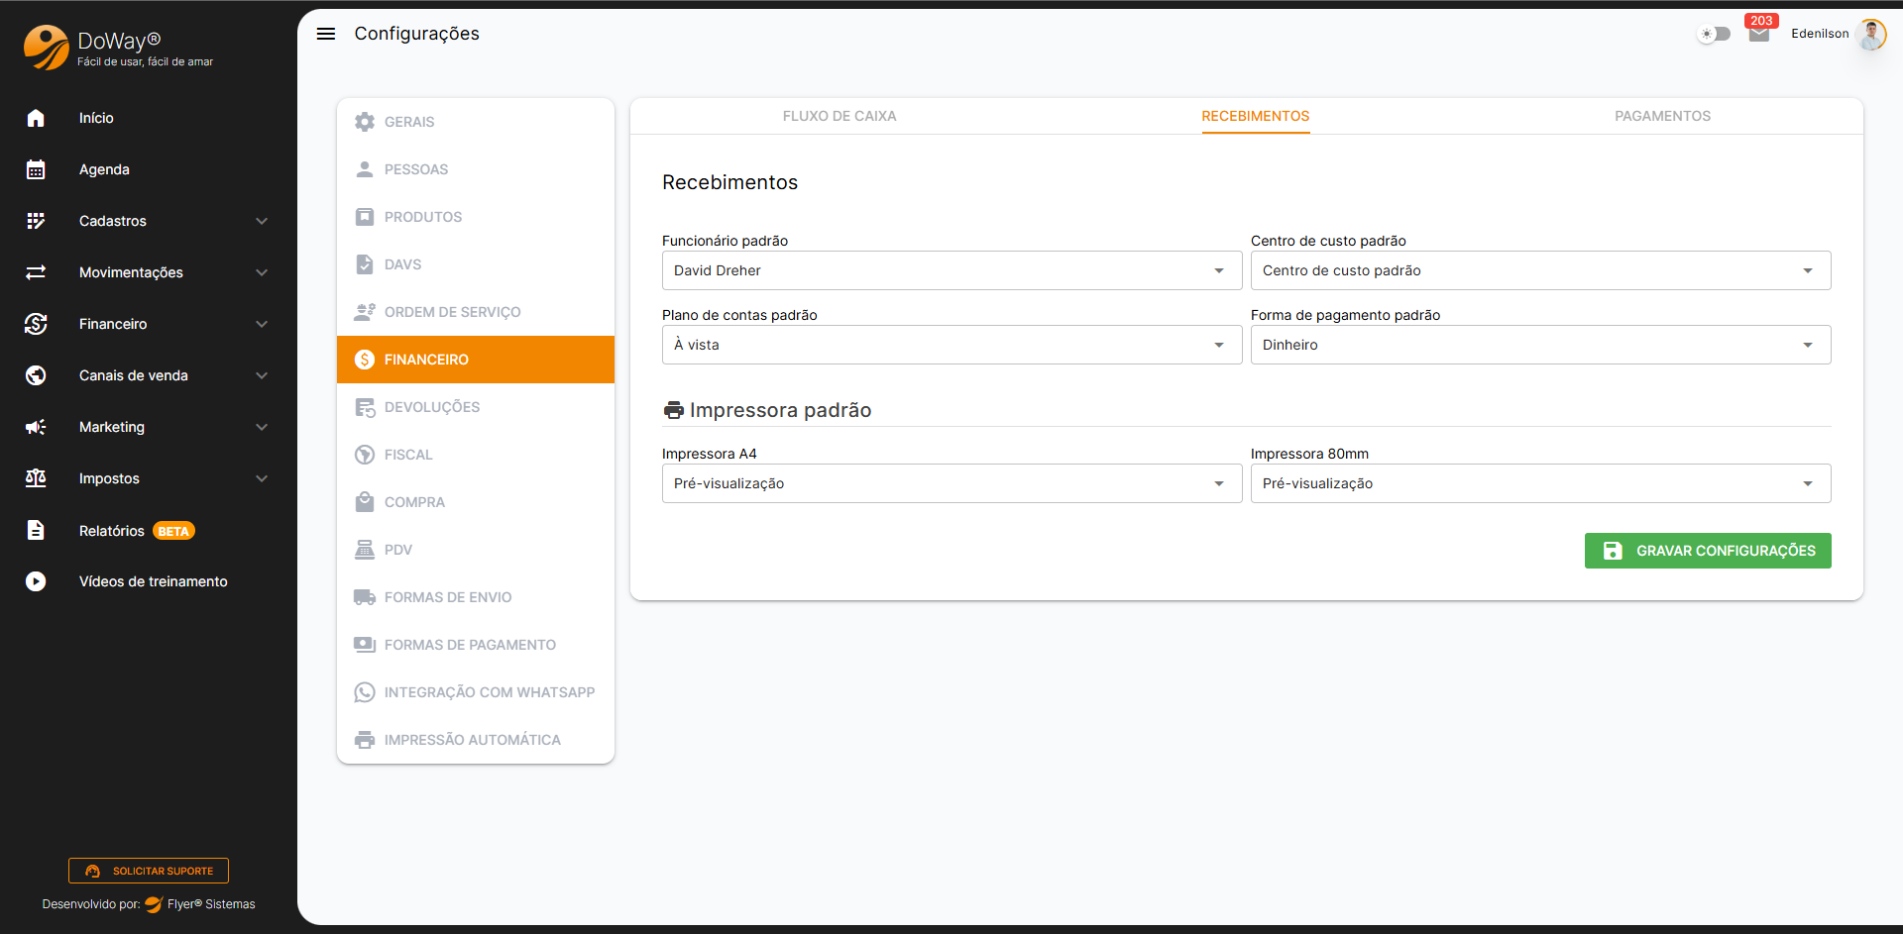Click the Gerais gear icon

click(x=365, y=122)
